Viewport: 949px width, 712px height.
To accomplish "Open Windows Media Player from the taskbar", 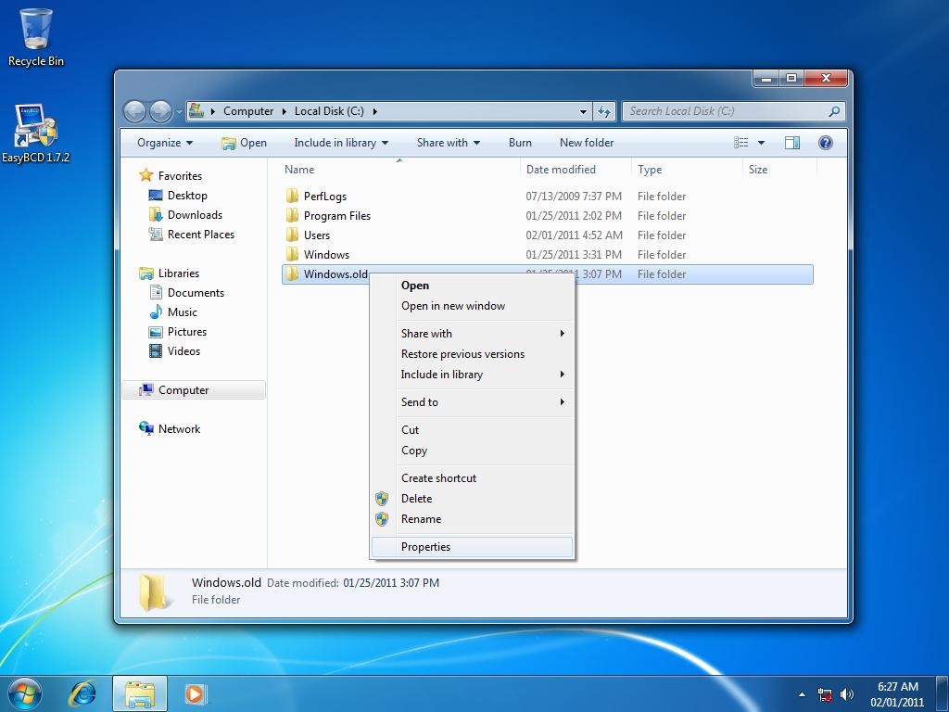I will [194, 693].
